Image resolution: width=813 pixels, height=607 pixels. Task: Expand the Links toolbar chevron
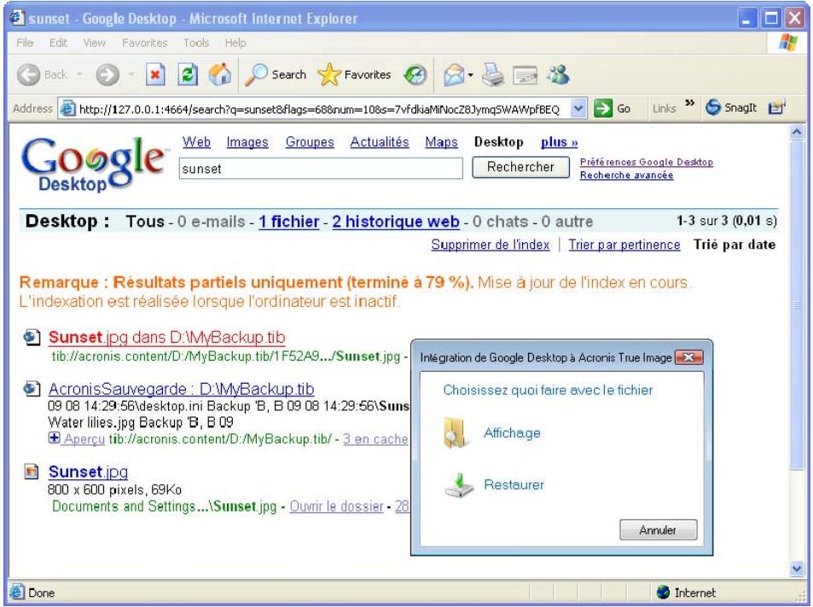point(689,102)
